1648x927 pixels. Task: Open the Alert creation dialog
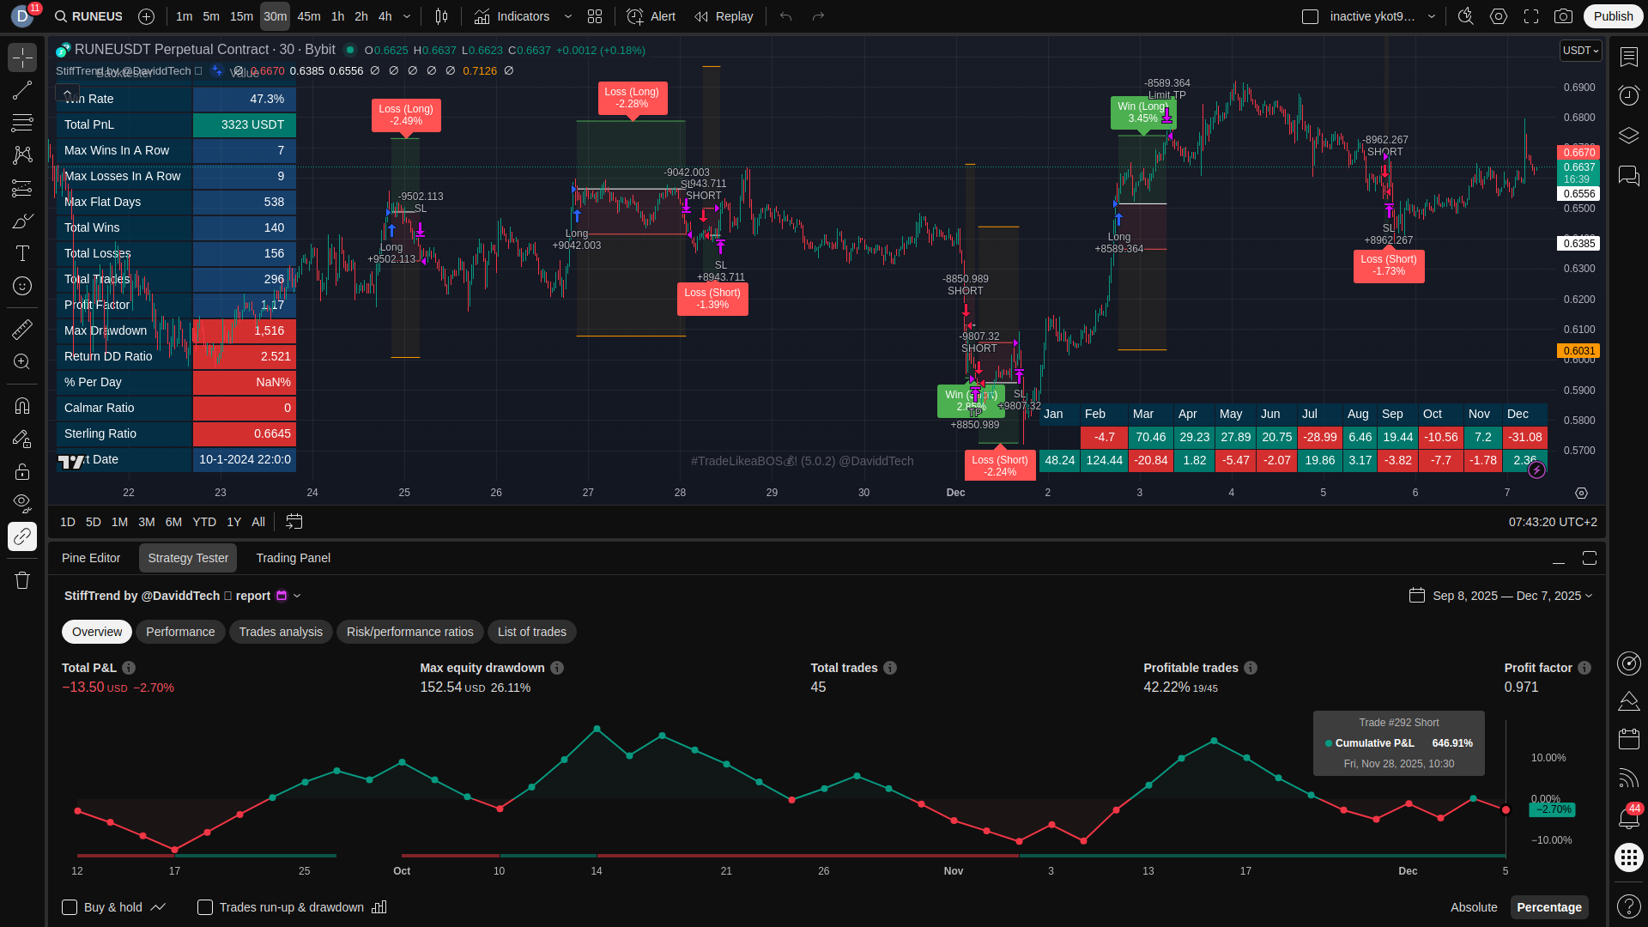651,16
